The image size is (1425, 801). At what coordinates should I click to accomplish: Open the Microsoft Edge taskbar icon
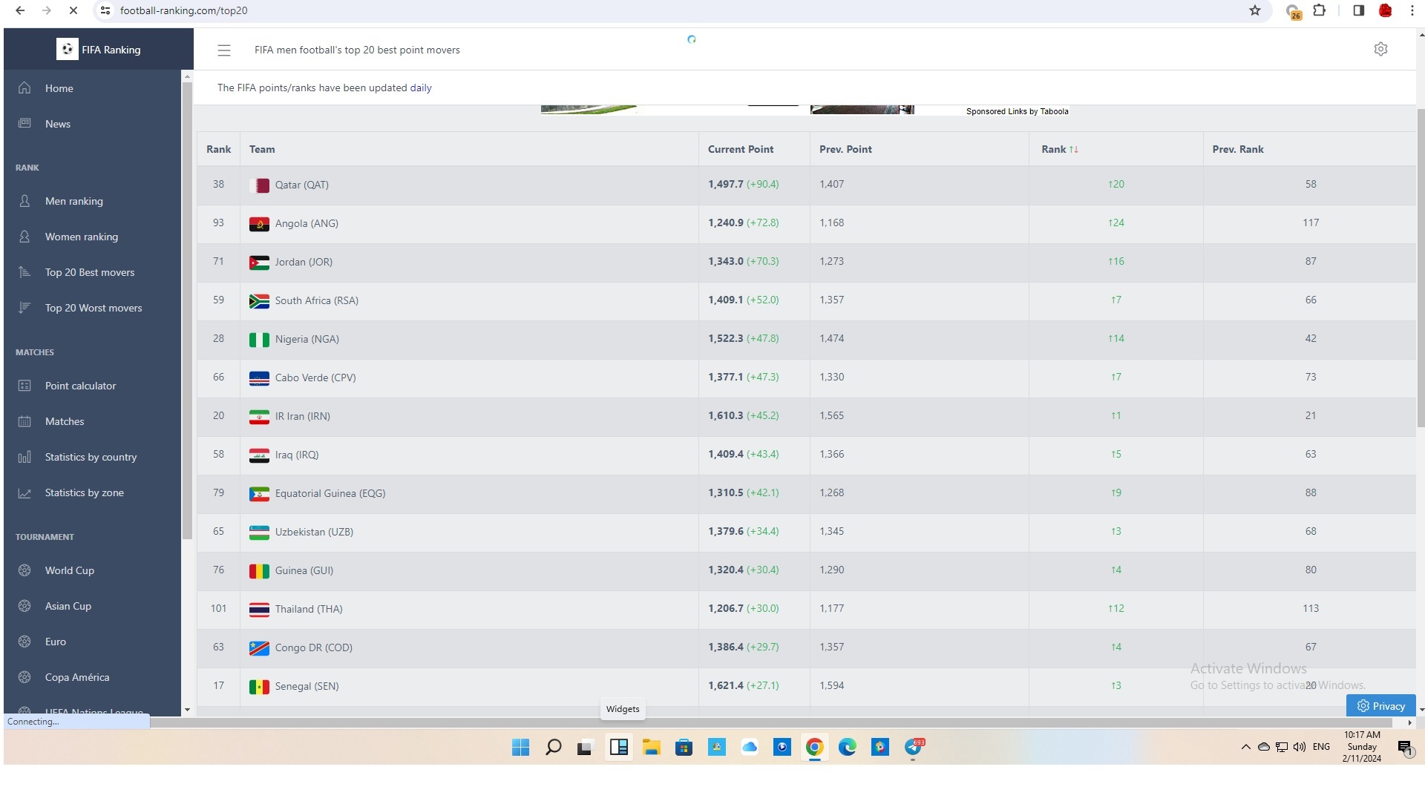click(847, 747)
